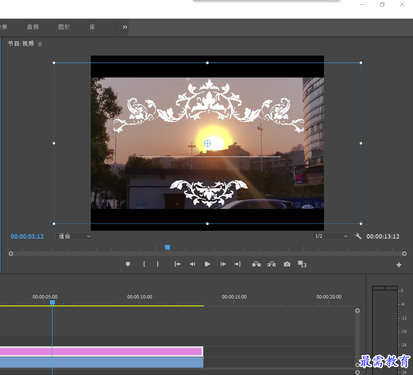Open the wrench settings menu
This screenshot has height=375, width=413.
tap(358, 236)
